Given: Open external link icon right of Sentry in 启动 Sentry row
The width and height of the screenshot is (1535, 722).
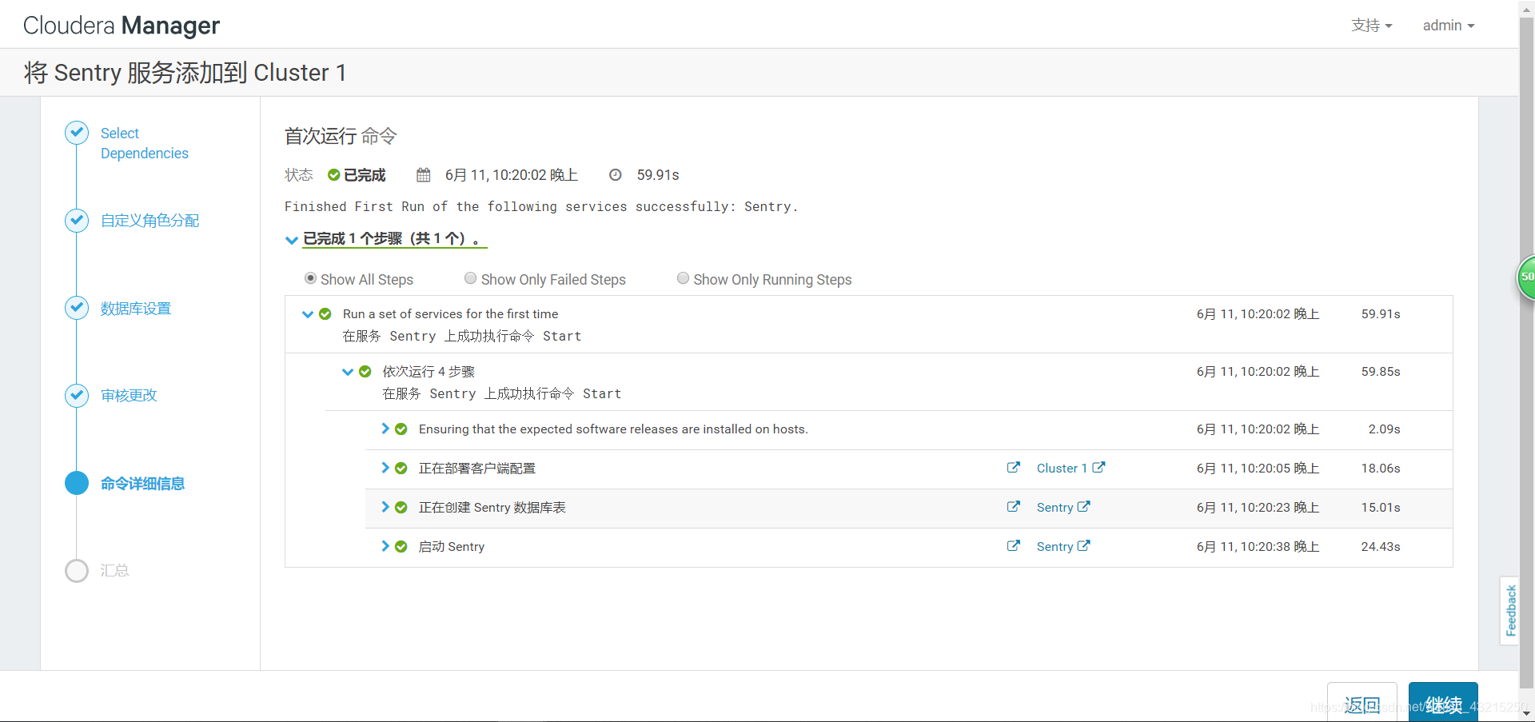Looking at the screenshot, I should [1084, 546].
